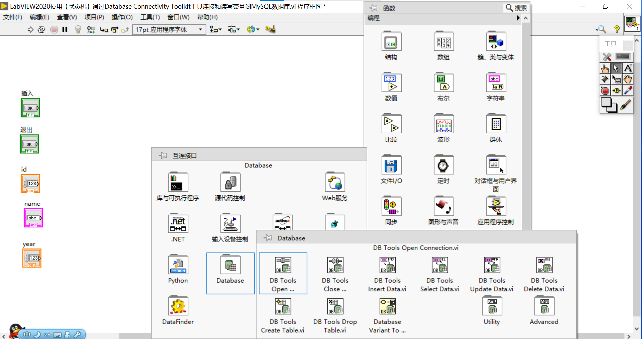Click the 搜索 button in Functions palette
The width and height of the screenshot is (642, 339).
point(516,7)
